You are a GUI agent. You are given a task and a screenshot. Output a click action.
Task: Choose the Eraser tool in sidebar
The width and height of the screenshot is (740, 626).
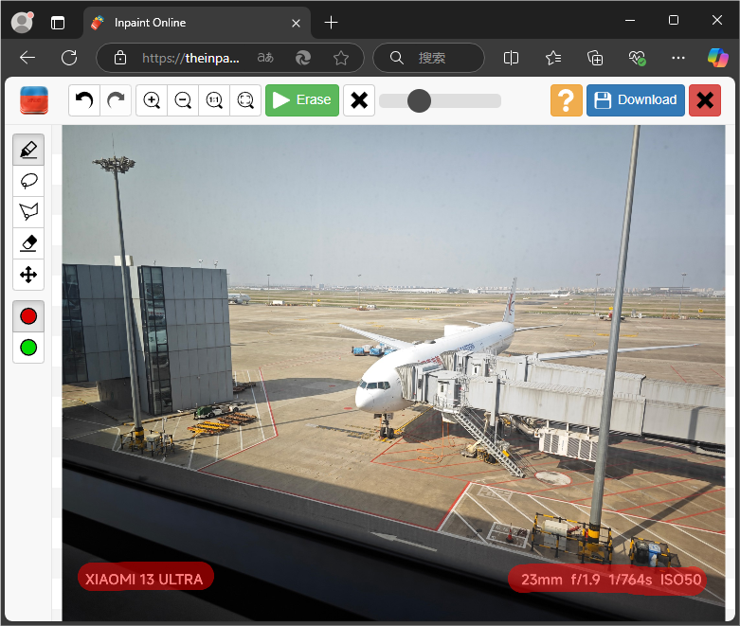point(28,243)
